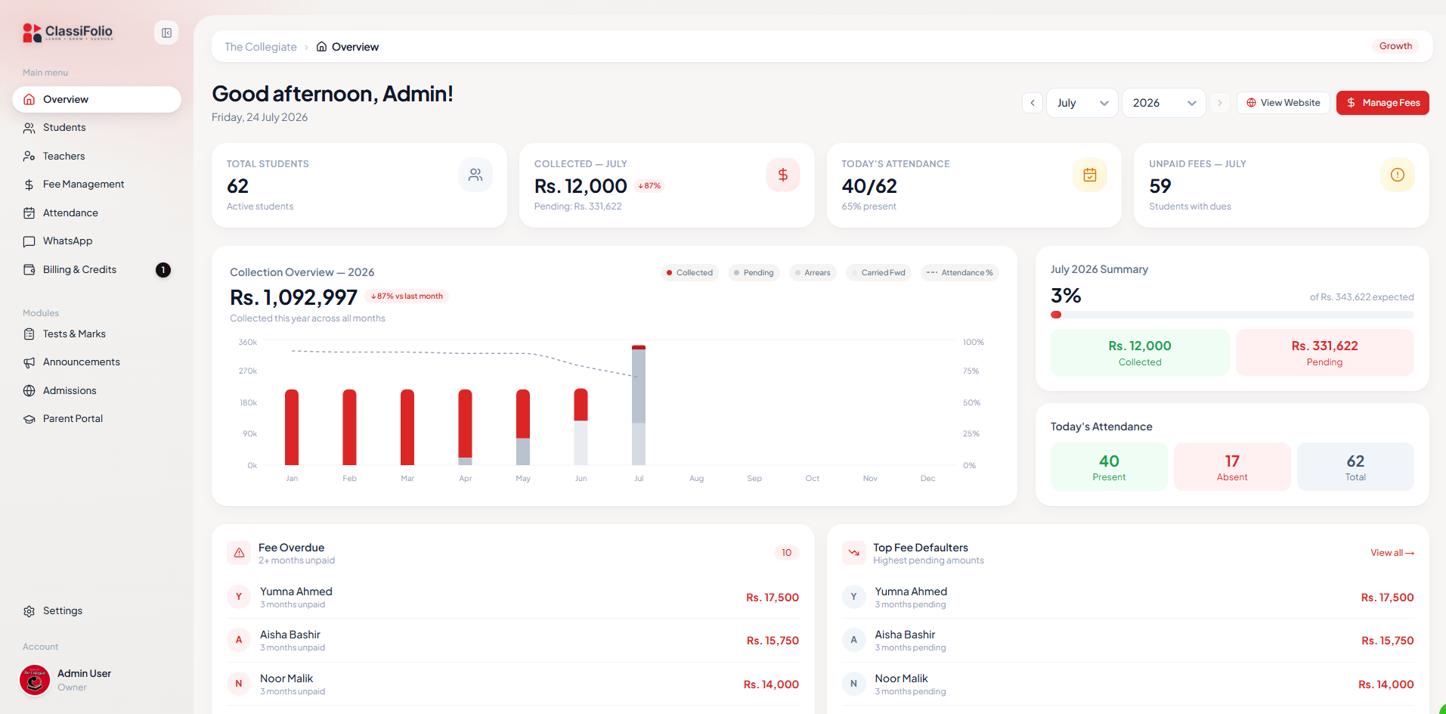
Task: Click the View Website button
Action: tap(1283, 103)
